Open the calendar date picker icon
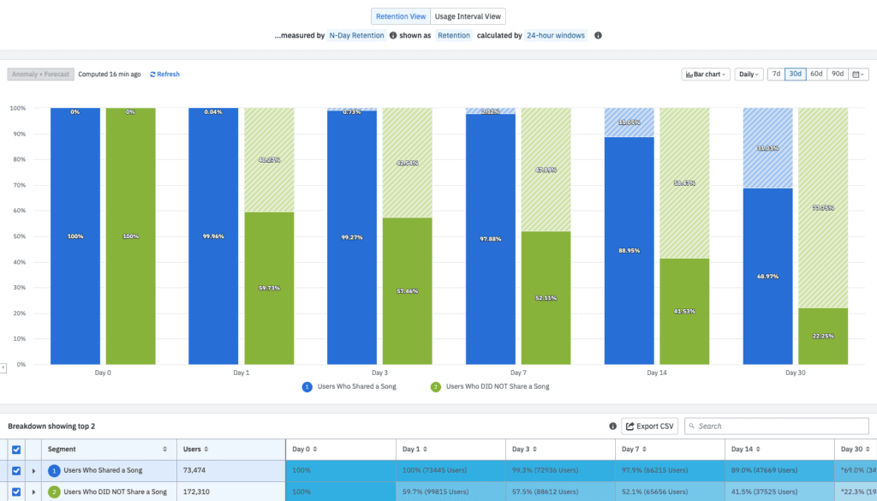Image resolution: width=877 pixels, height=501 pixels. coord(857,75)
